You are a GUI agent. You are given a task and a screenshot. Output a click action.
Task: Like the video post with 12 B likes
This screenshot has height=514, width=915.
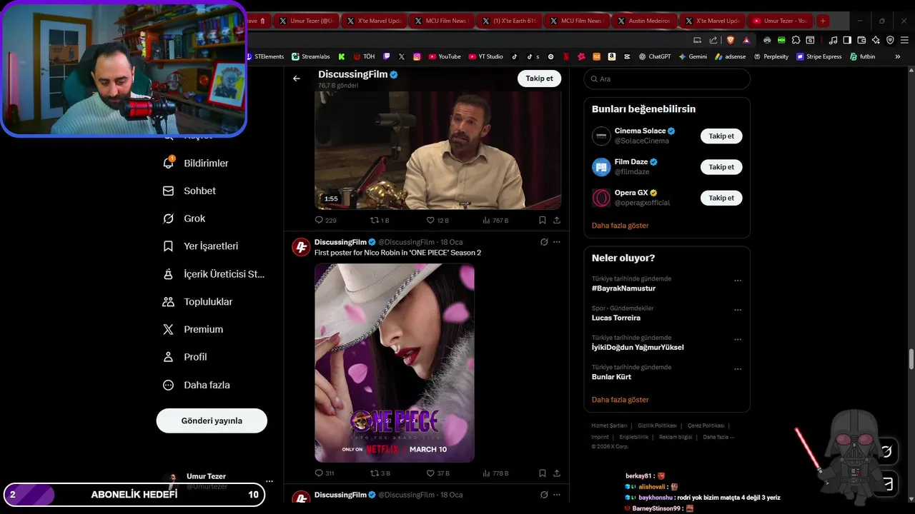[437, 221]
